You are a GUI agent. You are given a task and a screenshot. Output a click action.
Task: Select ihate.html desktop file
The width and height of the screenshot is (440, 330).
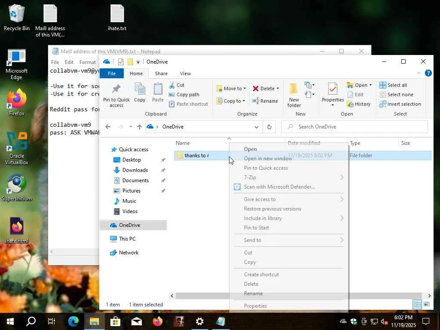pos(17,230)
